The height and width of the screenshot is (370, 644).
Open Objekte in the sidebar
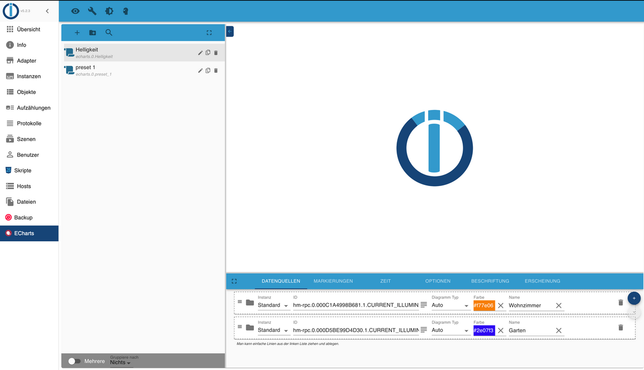[30, 92]
